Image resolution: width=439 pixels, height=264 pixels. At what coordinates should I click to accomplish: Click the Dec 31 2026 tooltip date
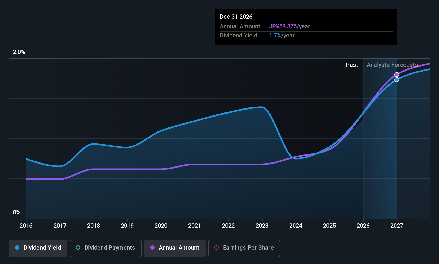(236, 17)
